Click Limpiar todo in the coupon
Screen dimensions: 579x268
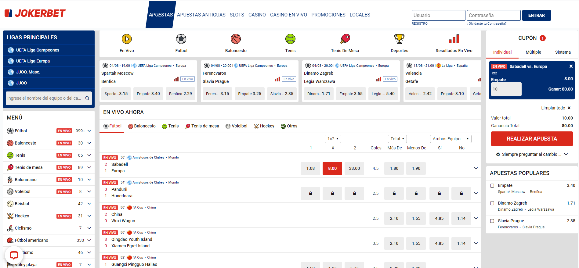tap(556, 108)
